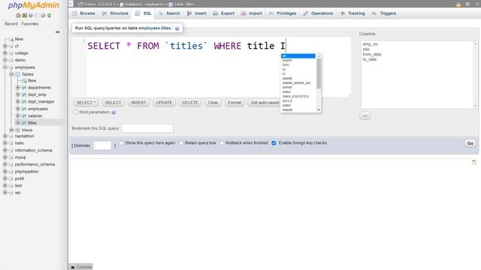Switch to the Import tab
The width and height of the screenshot is (481, 270).
point(252,13)
